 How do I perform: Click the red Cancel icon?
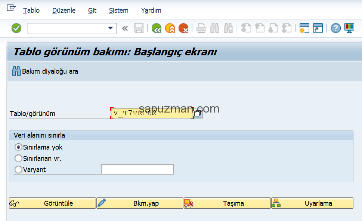tap(183, 28)
